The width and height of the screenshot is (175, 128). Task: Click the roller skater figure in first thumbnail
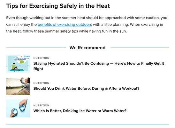[x=15, y=67]
